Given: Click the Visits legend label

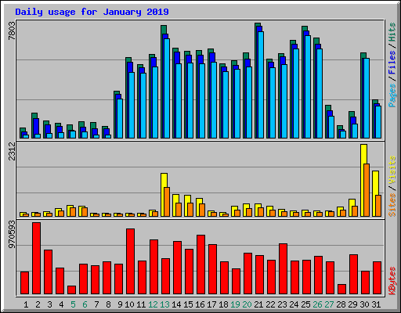Looking at the screenshot, I should [x=392, y=170].
